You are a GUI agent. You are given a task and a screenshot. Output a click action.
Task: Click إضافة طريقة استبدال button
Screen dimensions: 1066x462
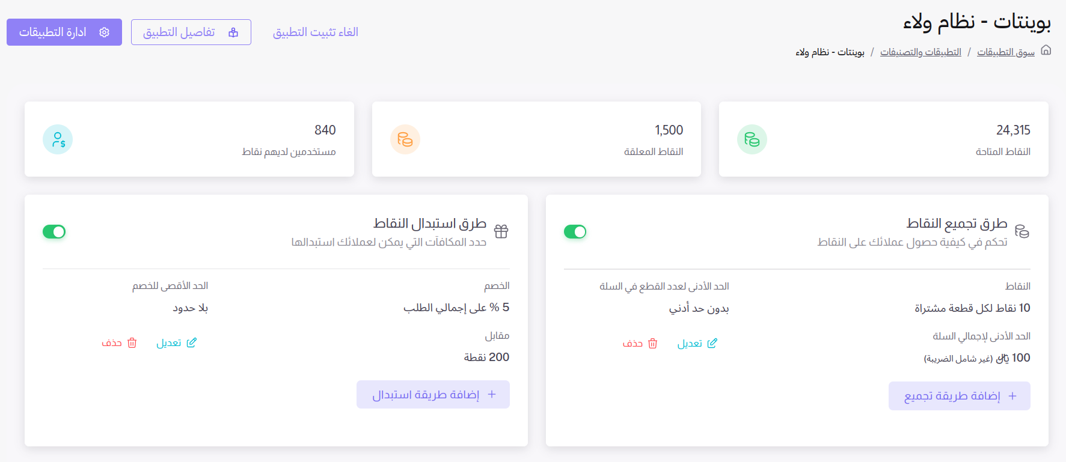coord(433,394)
